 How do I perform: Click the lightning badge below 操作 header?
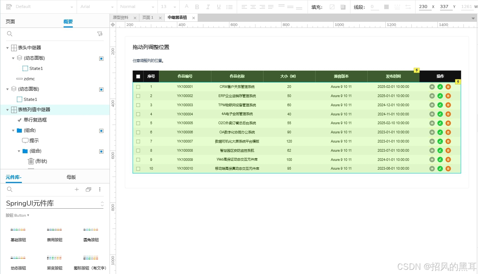point(458,82)
